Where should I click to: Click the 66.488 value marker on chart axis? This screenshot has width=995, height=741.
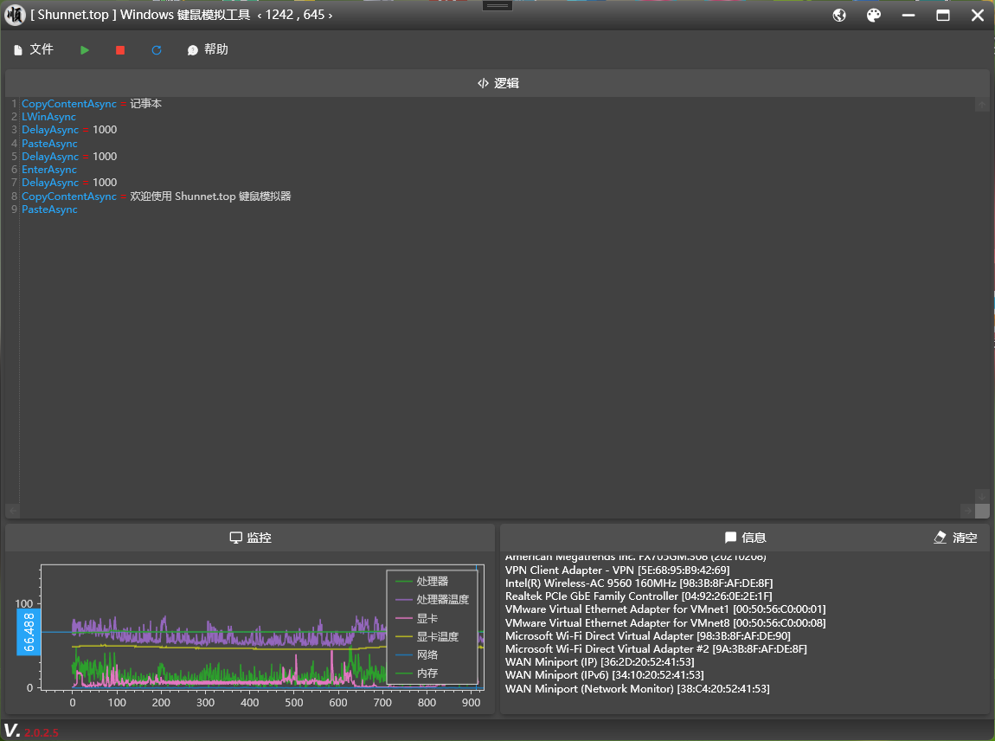(29, 632)
